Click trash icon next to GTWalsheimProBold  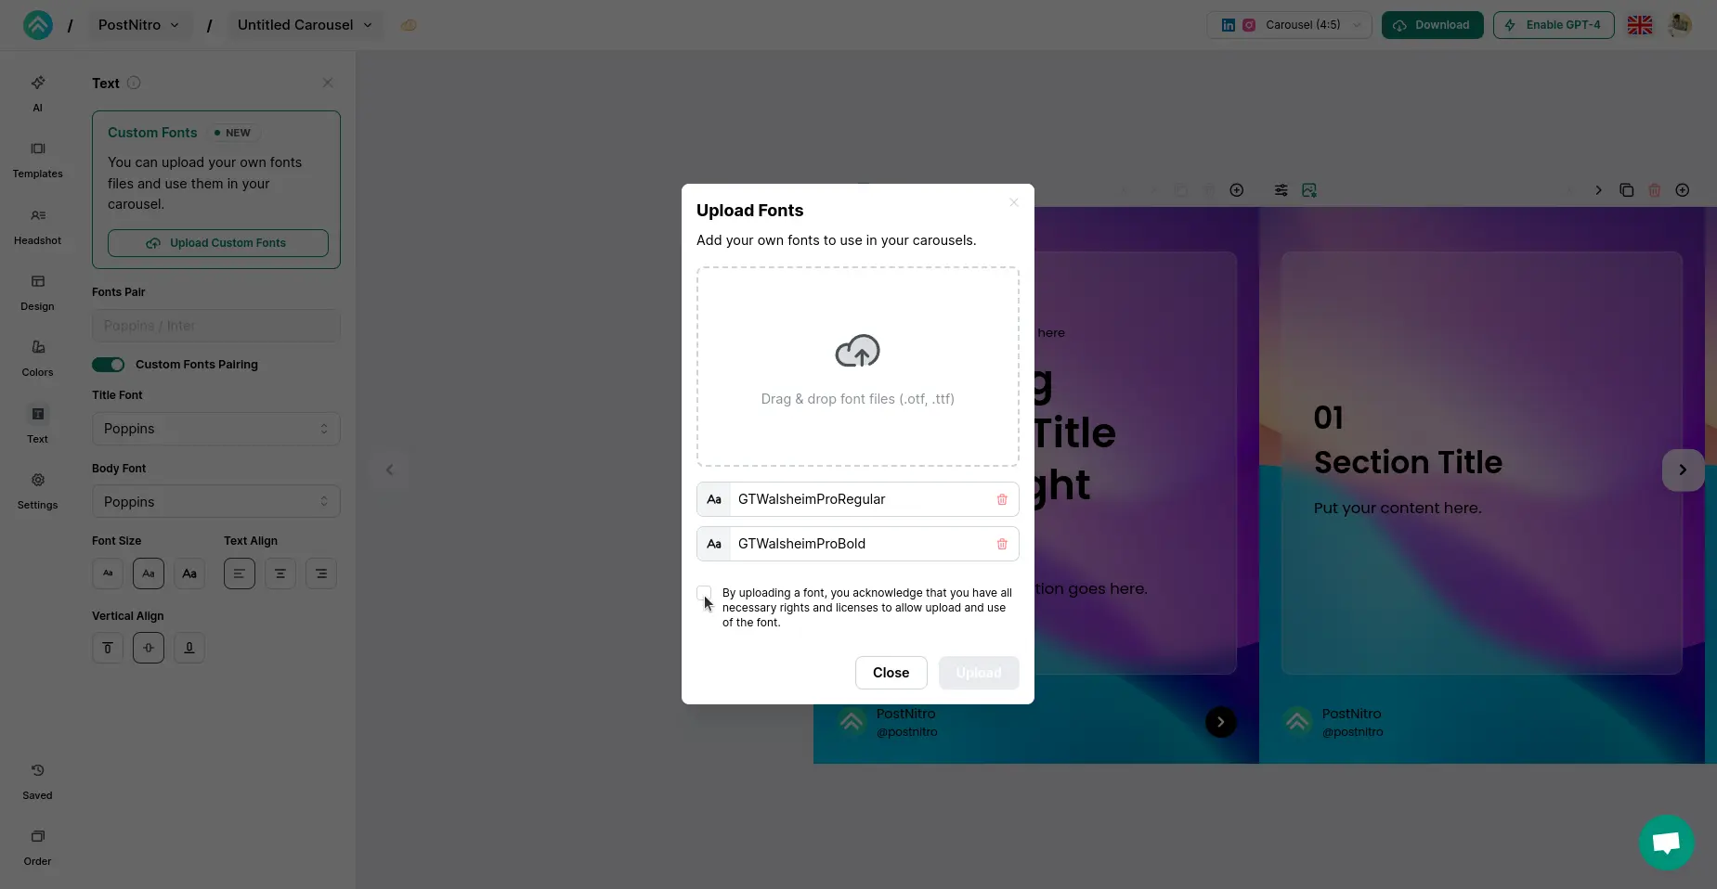pyautogui.click(x=1002, y=544)
